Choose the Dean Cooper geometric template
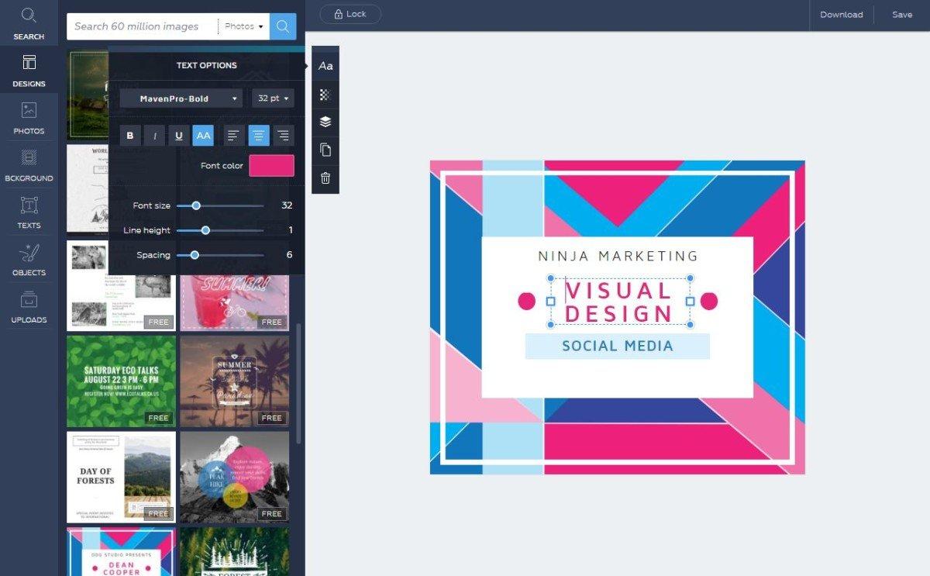This screenshot has height=576, width=930. 122,552
